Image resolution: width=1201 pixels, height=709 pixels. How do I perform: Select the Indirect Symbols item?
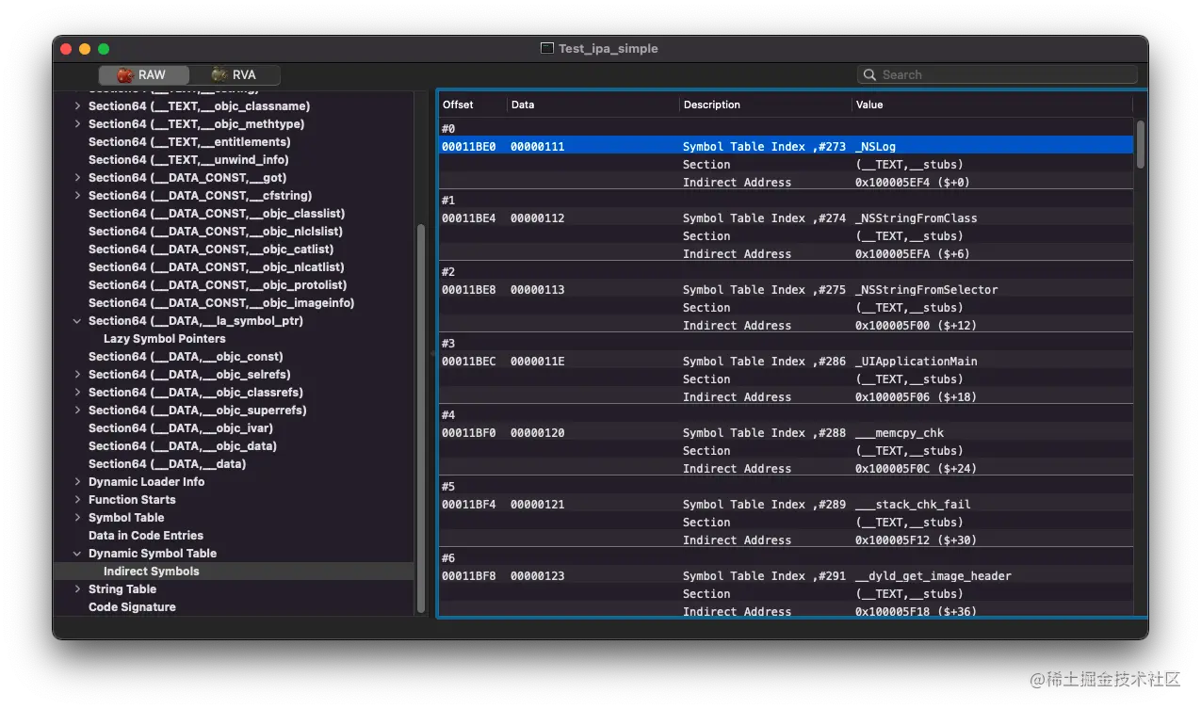coord(234,572)
